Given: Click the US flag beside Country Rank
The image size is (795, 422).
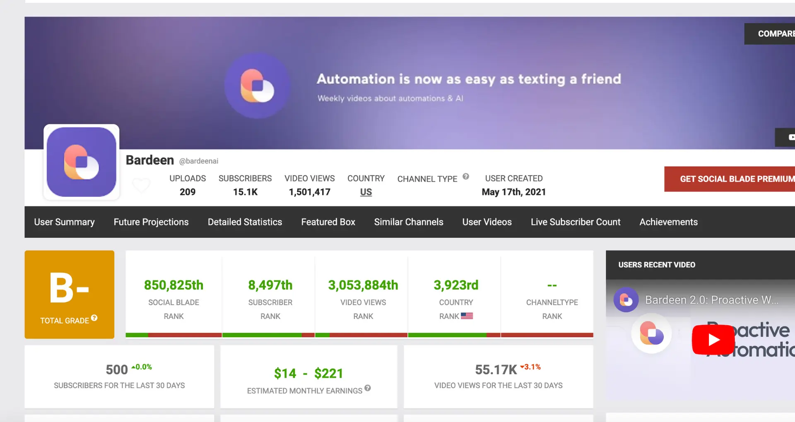Looking at the screenshot, I should 467,316.
